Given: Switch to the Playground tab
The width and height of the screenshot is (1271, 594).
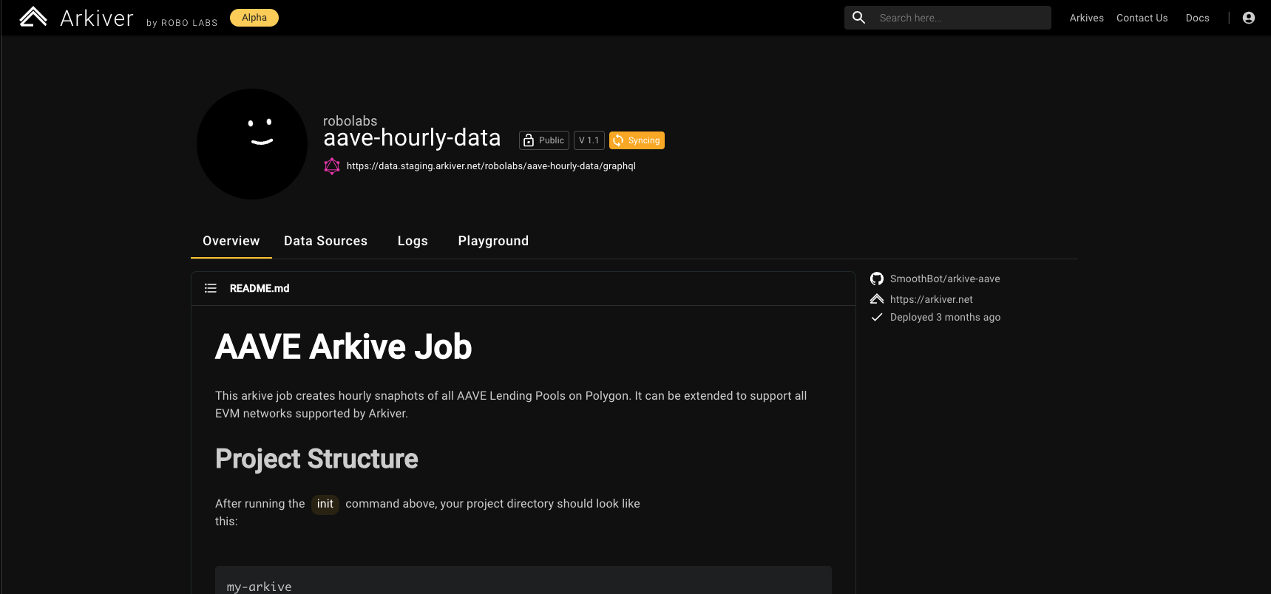Looking at the screenshot, I should [493, 241].
